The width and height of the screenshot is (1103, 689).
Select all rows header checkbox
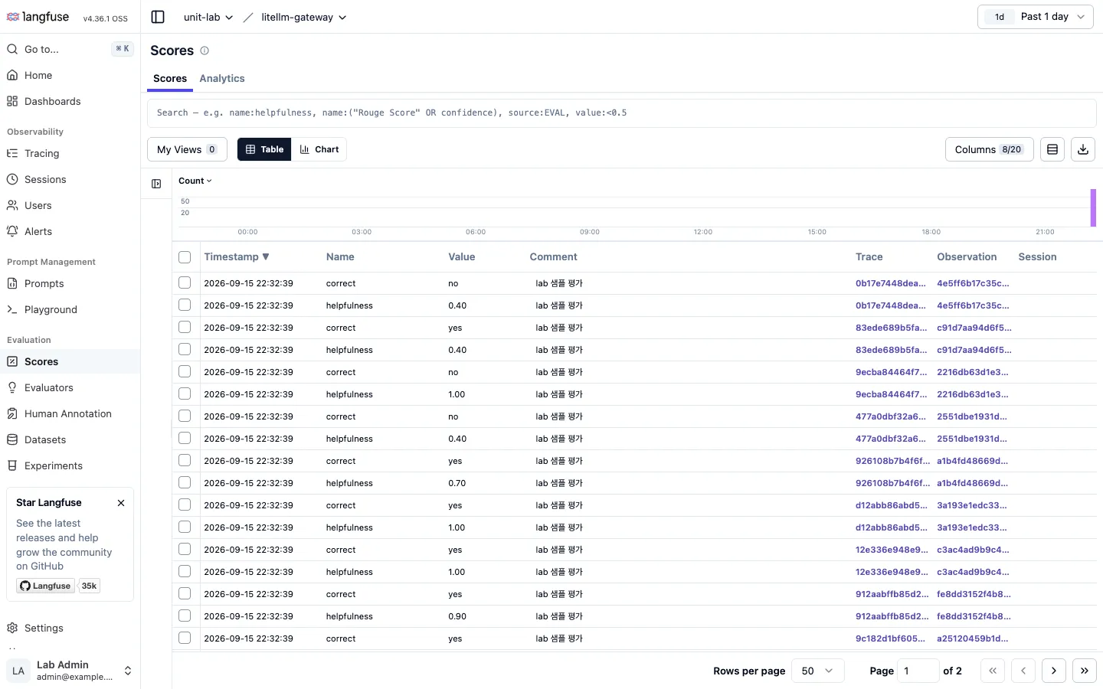(185, 257)
